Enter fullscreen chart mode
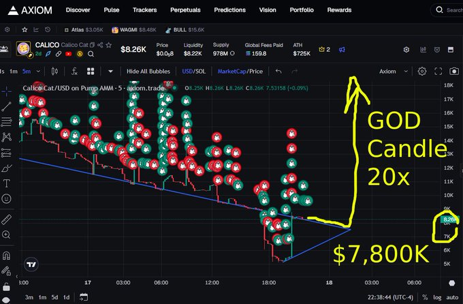Viewport: 463px width, 304px height. 438,72
